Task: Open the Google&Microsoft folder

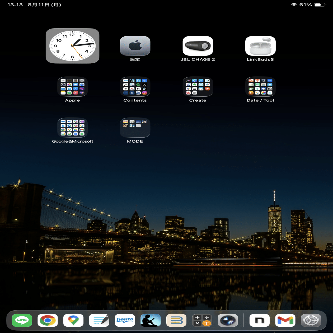Action: pos(72,128)
